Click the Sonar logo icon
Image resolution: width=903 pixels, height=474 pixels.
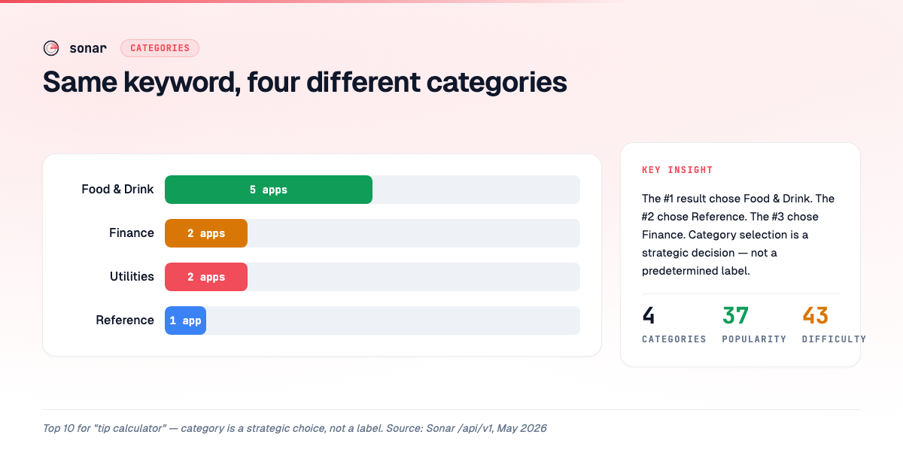(x=51, y=48)
